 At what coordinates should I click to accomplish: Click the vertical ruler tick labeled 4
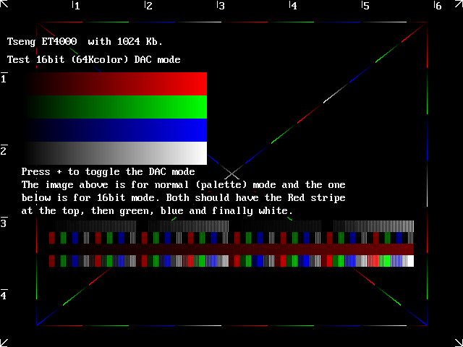(x=4, y=294)
